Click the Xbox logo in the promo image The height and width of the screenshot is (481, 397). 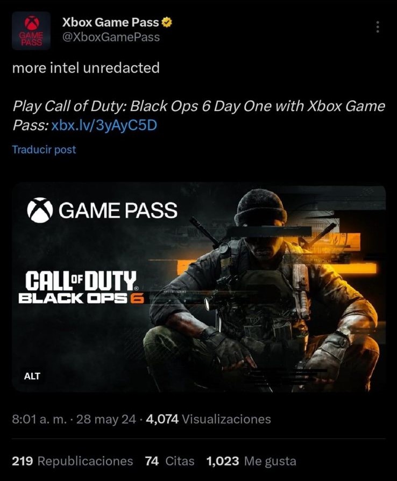[40, 210]
